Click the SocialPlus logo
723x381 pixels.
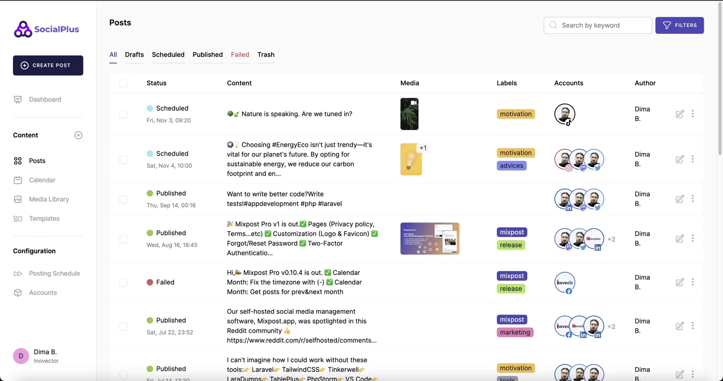[46, 29]
